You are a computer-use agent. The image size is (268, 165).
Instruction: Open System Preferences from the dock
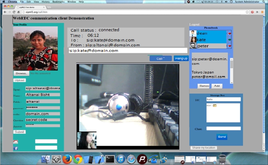56,159
